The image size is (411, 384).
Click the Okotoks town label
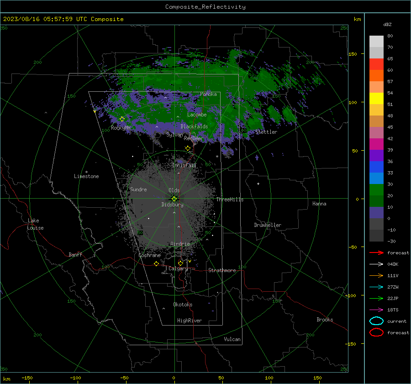183,305
